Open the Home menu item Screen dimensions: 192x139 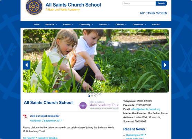pos(36,24)
